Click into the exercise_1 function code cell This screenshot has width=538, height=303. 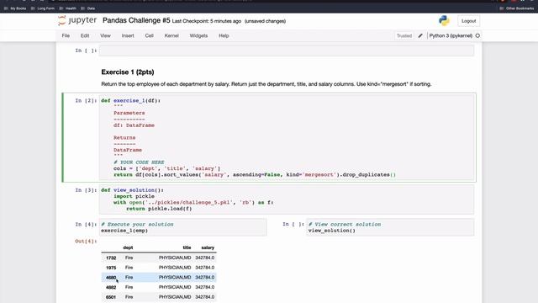point(287,137)
